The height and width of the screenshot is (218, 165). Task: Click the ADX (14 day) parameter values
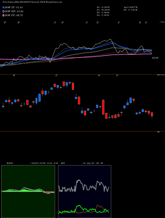[x=92, y=163]
